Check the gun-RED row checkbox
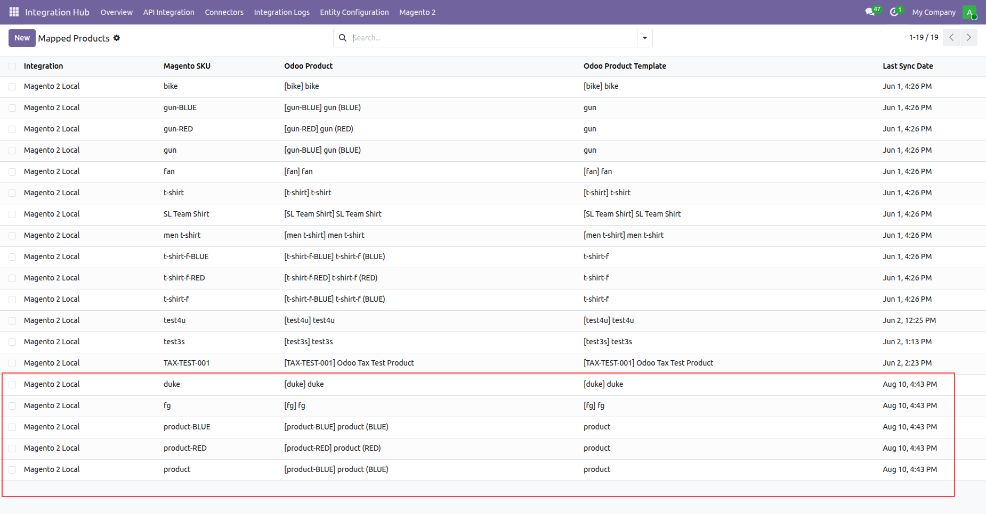This screenshot has height=514, width=986. [12, 129]
